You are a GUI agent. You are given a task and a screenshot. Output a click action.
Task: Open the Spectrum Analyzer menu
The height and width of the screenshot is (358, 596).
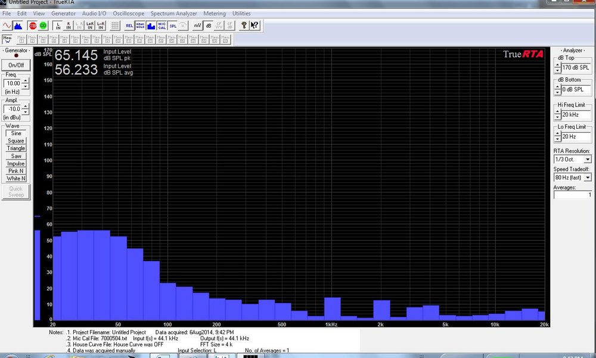tap(173, 13)
